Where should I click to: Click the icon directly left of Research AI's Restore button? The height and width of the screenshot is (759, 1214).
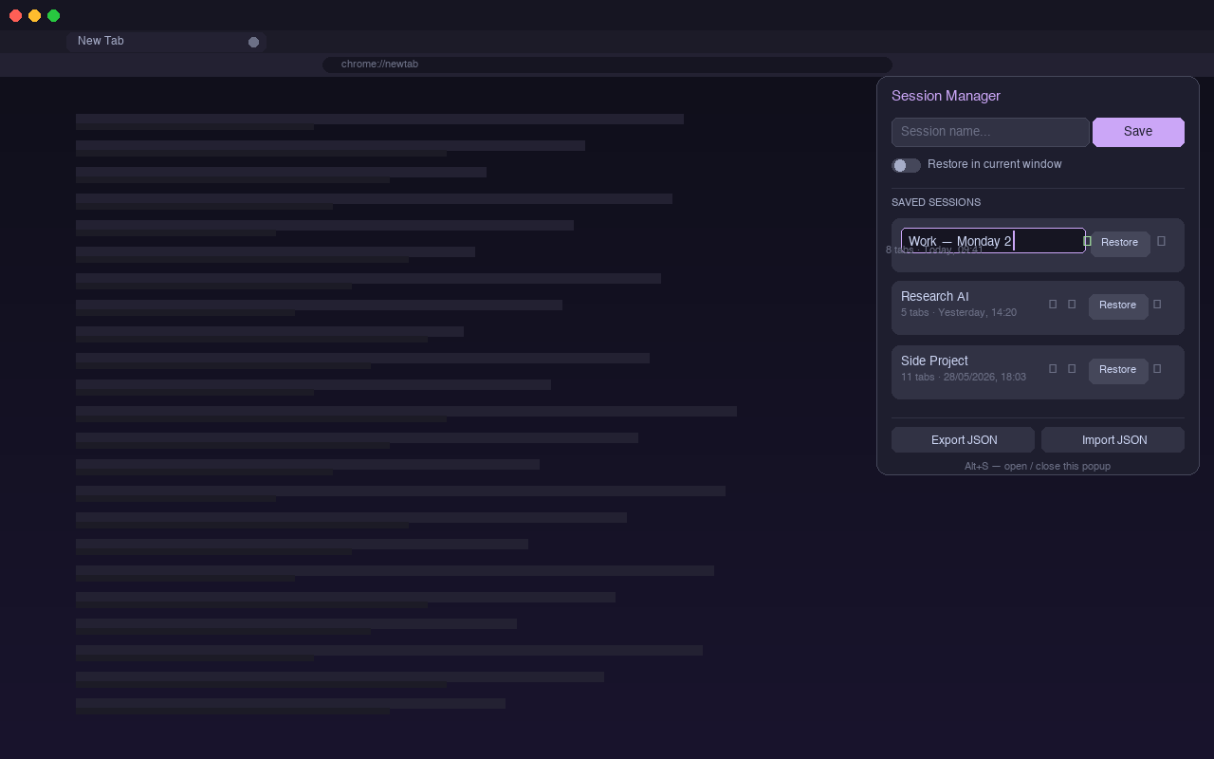[x=1072, y=305]
